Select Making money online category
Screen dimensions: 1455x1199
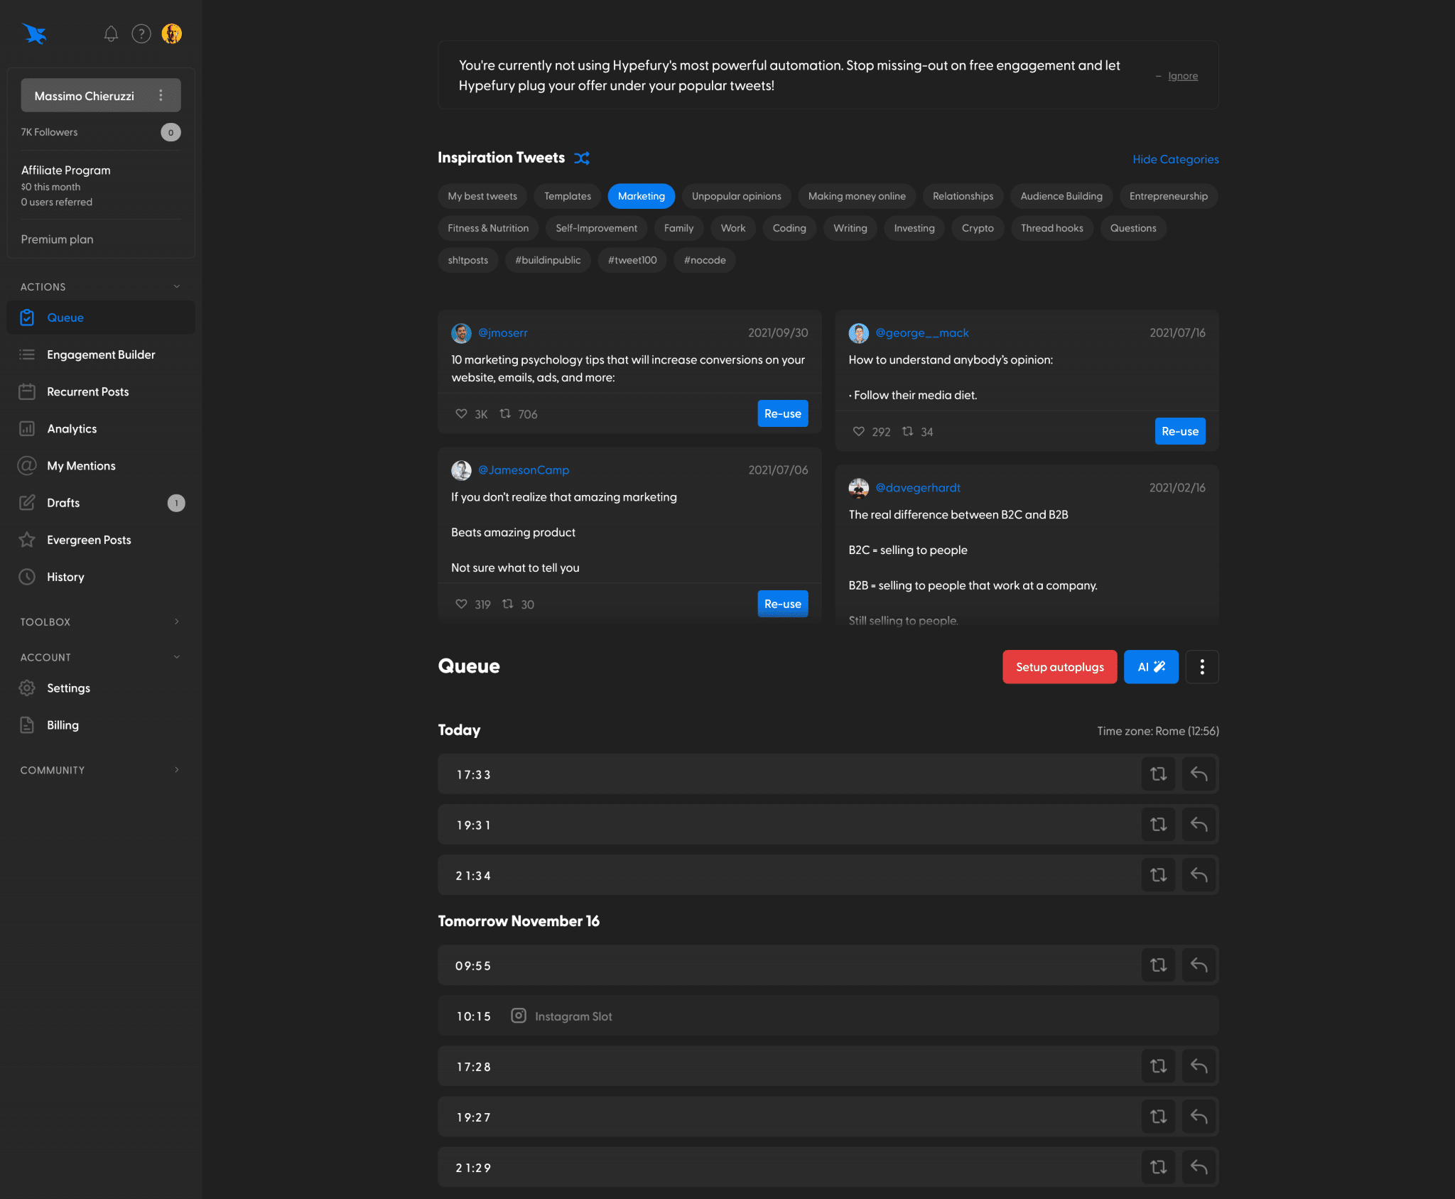click(857, 196)
